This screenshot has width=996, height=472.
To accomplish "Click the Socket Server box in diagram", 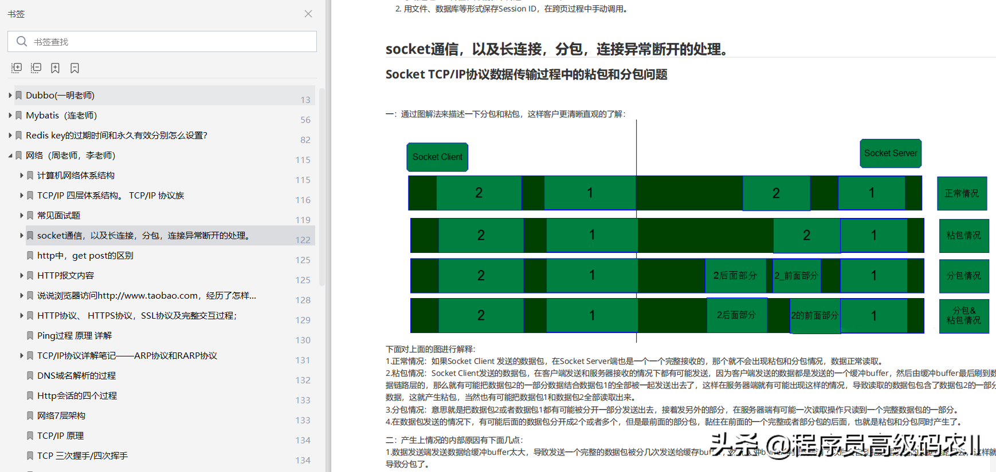I will click(891, 153).
